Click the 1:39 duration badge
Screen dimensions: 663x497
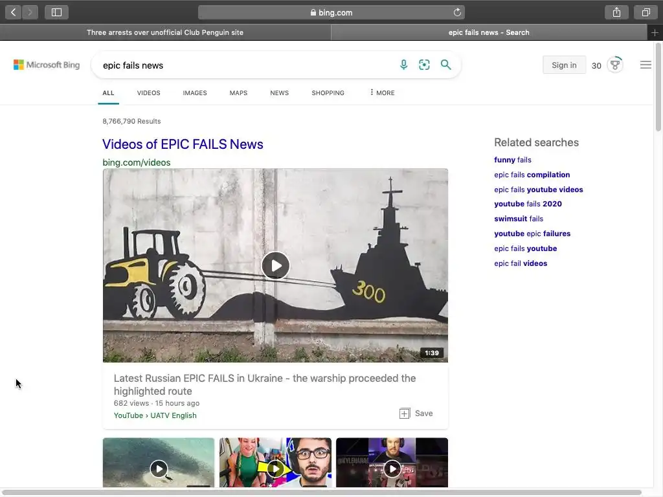432,353
